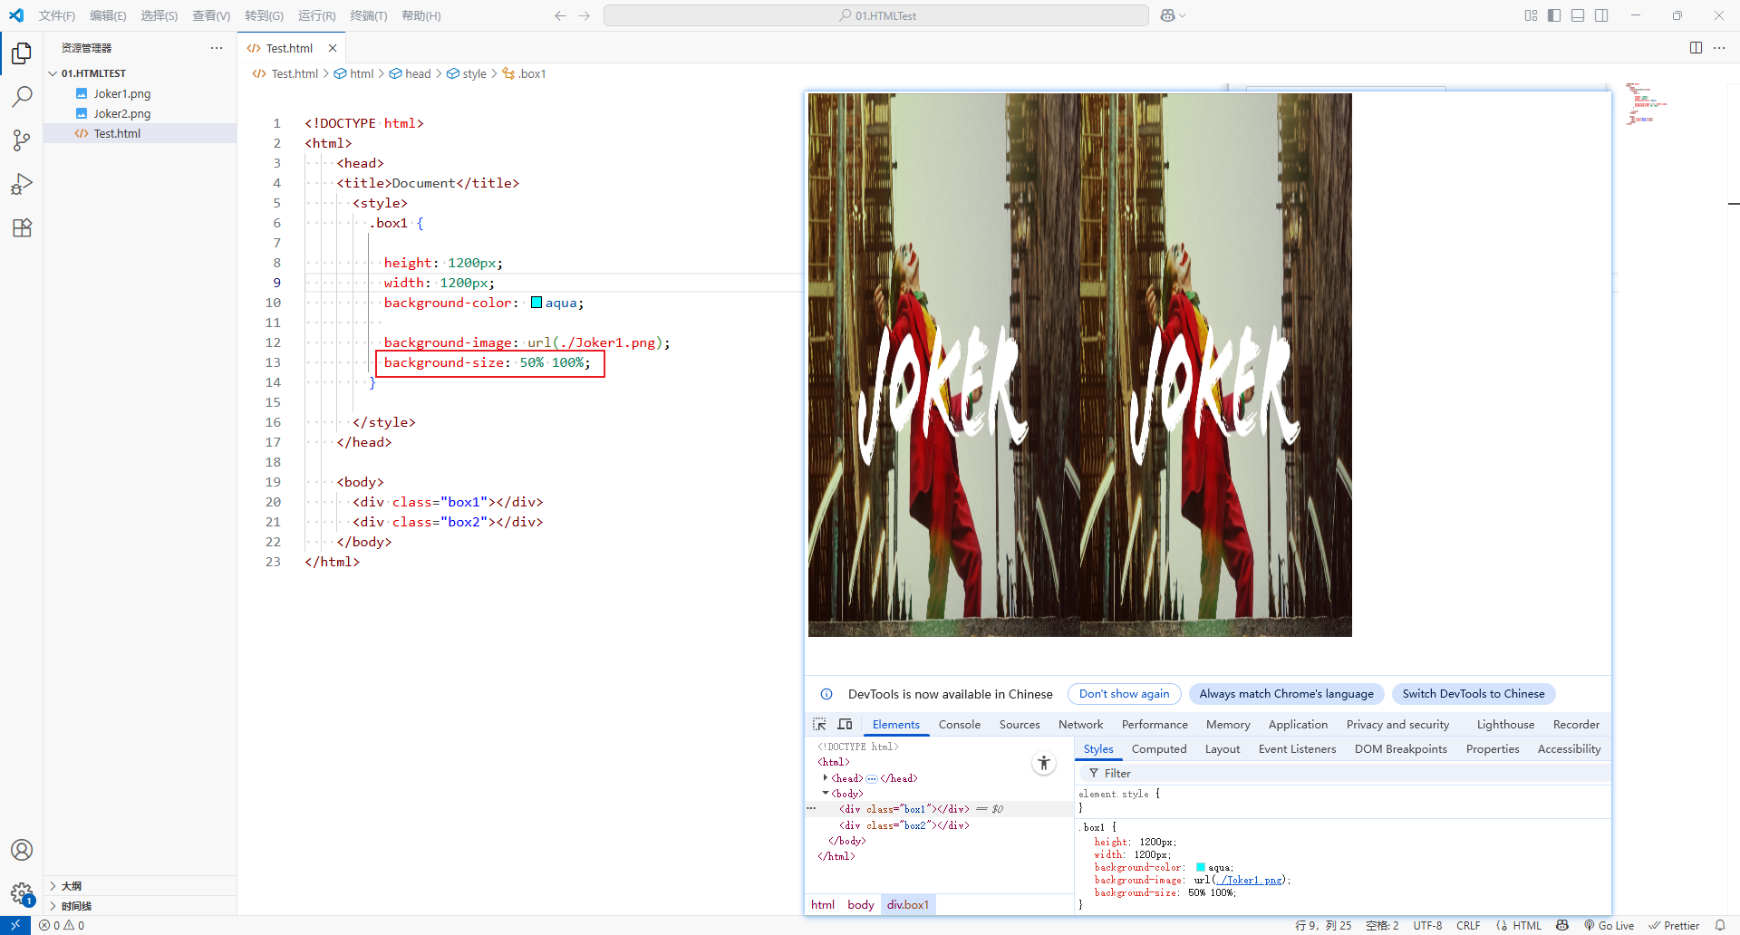This screenshot has width=1740, height=935.
Task: Click aqua color swatch in editor line 10
Action: pyautogui.click(x=536, y=303)
